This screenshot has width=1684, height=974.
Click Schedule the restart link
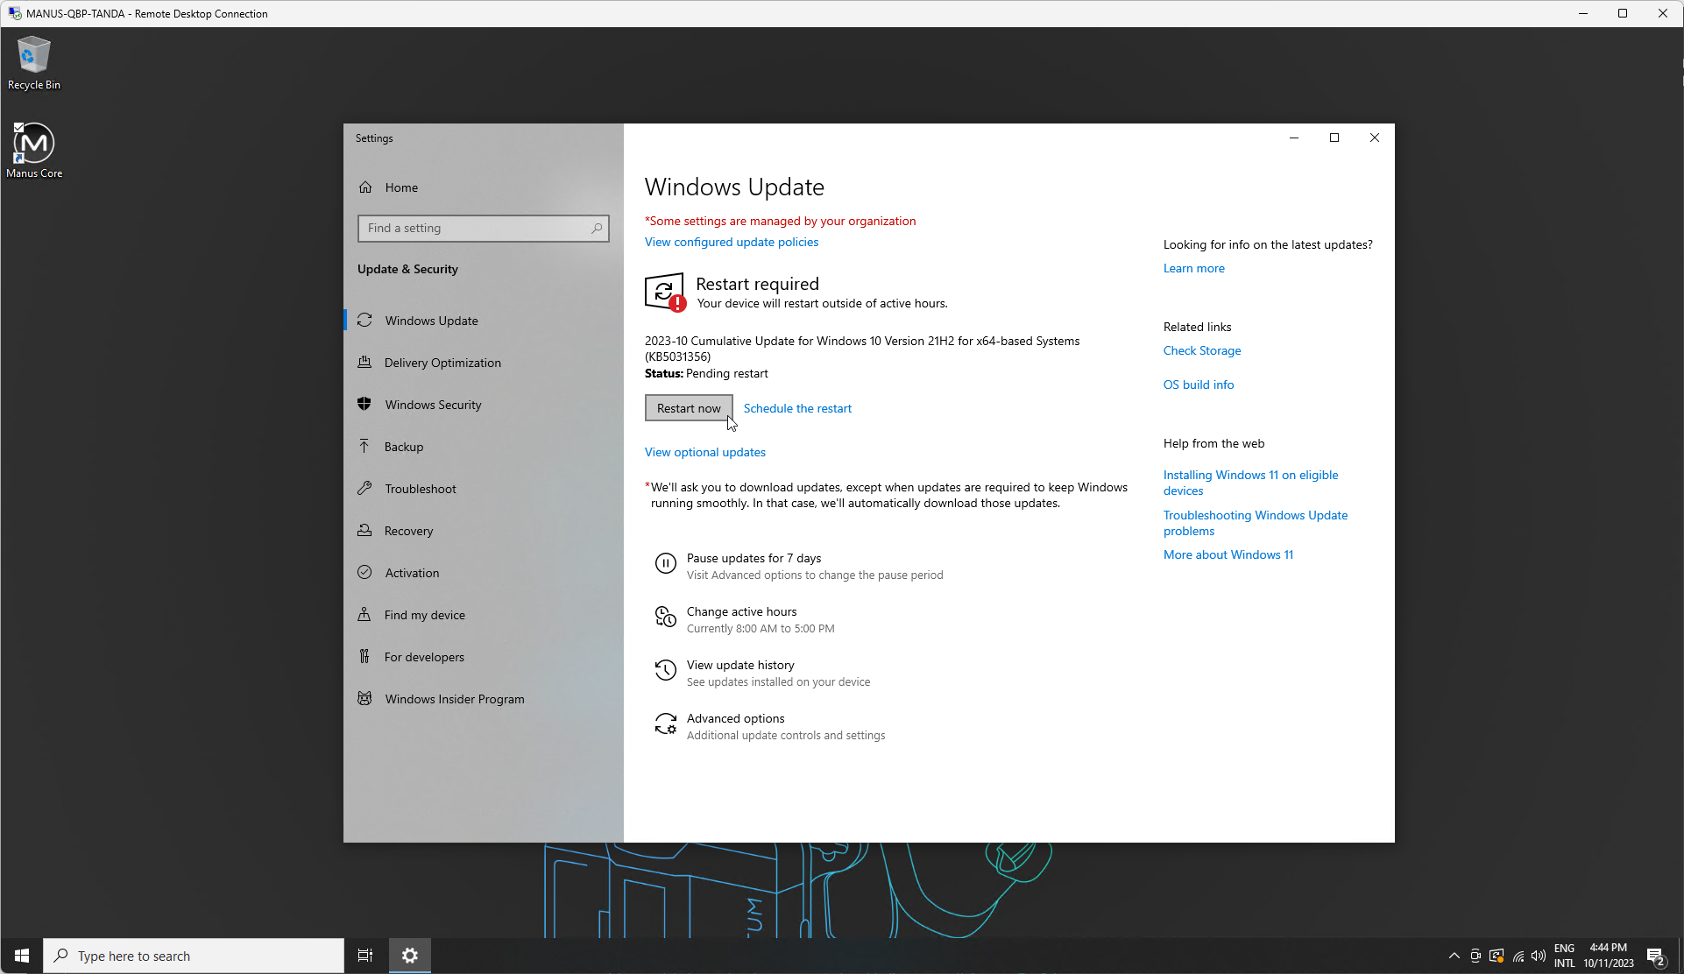797,408
